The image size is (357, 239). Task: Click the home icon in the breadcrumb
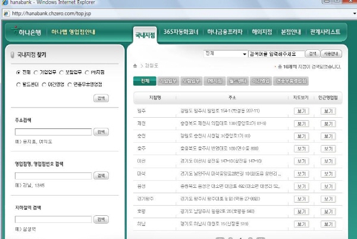click(x=135, y=65)
